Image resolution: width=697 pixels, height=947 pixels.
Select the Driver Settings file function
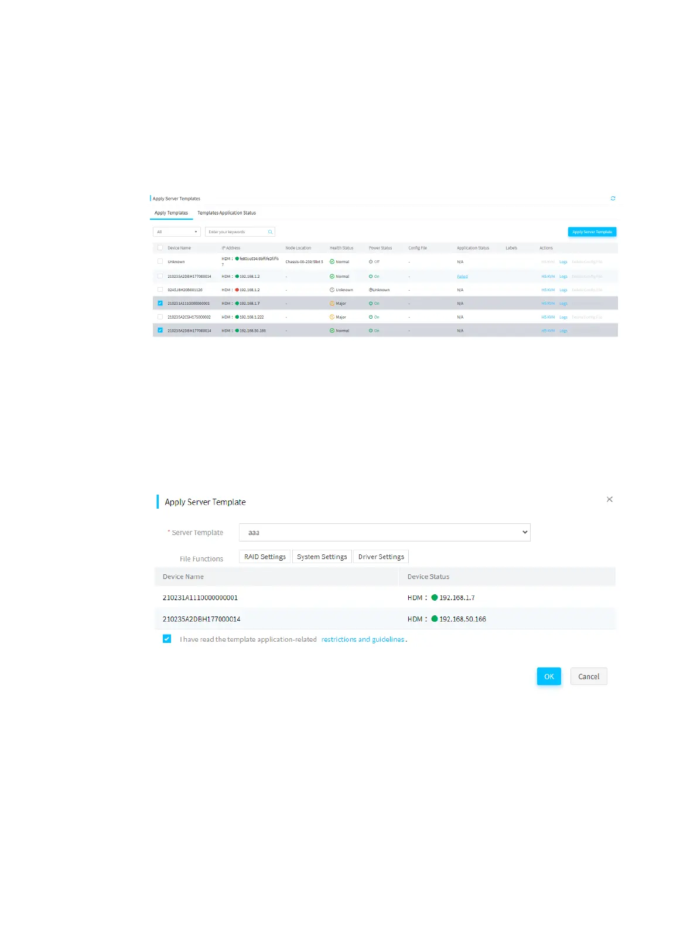[381, 557]
